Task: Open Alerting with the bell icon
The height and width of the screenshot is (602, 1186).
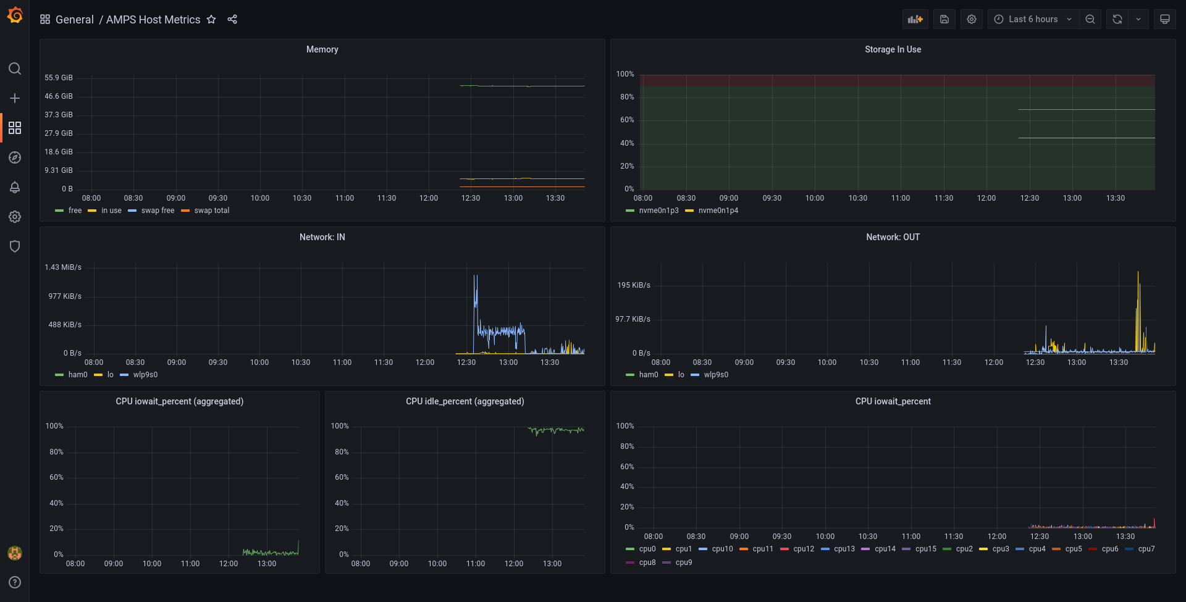Action: (x=15, y=187)
